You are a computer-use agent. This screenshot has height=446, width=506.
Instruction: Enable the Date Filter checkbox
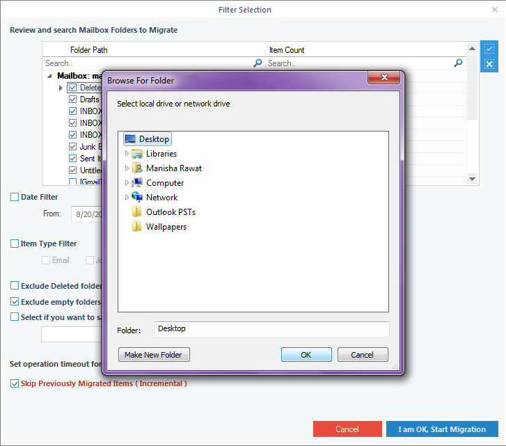(x=15, y=198)
